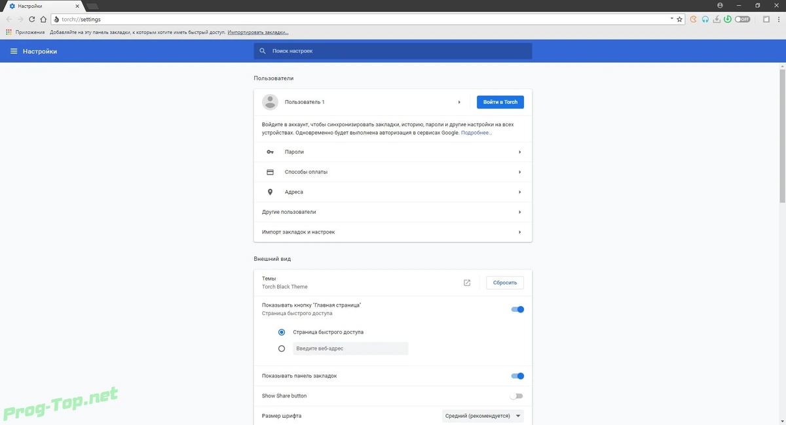
Task: Expand Импорт закладок и настроек arrow
Action: click(520, 232)
